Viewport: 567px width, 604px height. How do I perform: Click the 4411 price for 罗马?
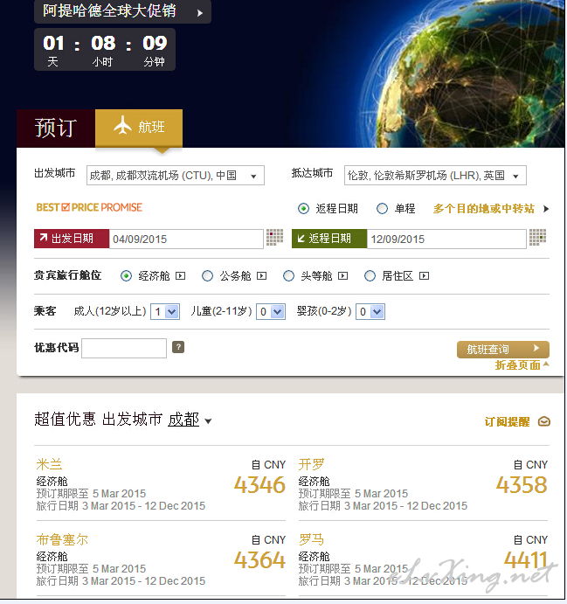[x=526, y=560]
